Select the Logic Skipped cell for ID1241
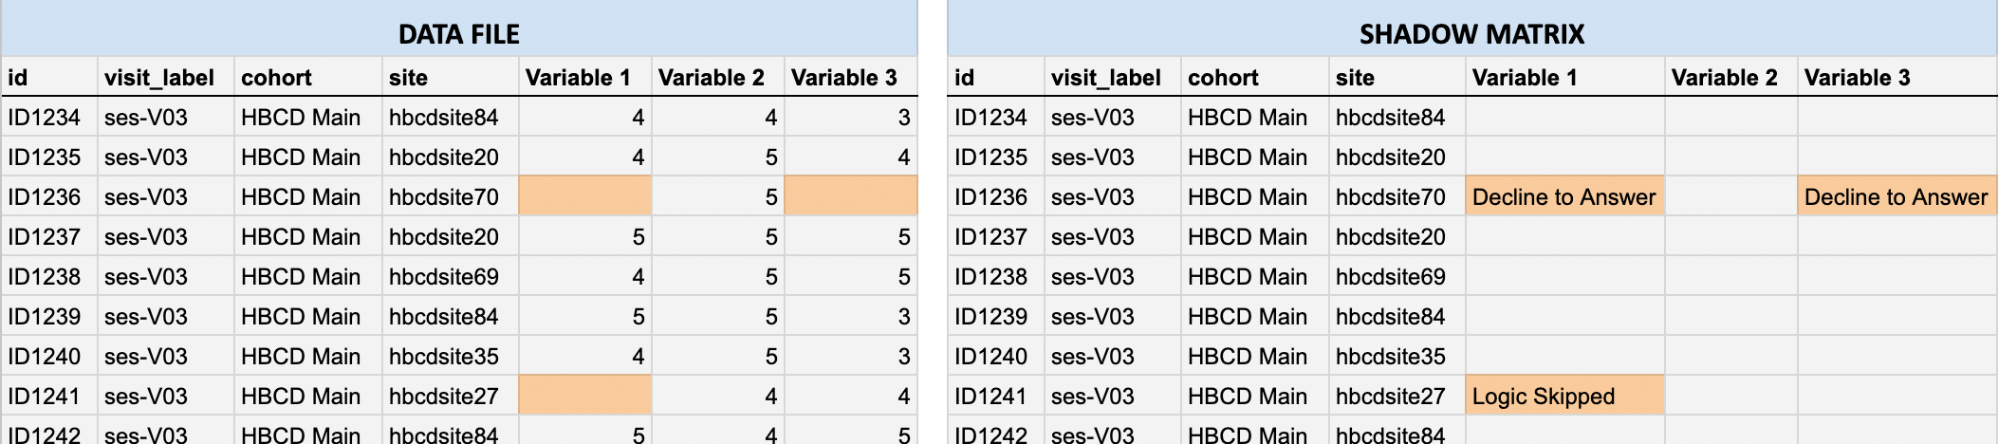This screenshot has height=444, width=1998. [1565, 396]
